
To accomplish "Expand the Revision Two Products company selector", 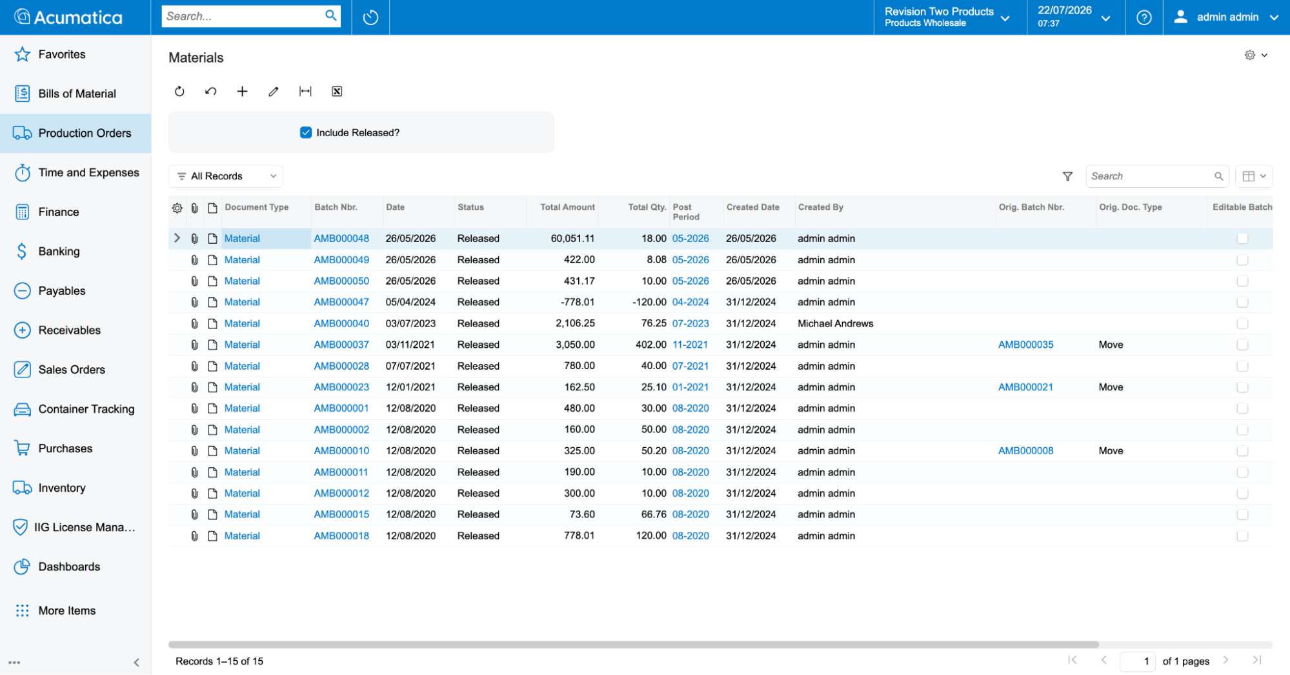I will coord(947,17).
